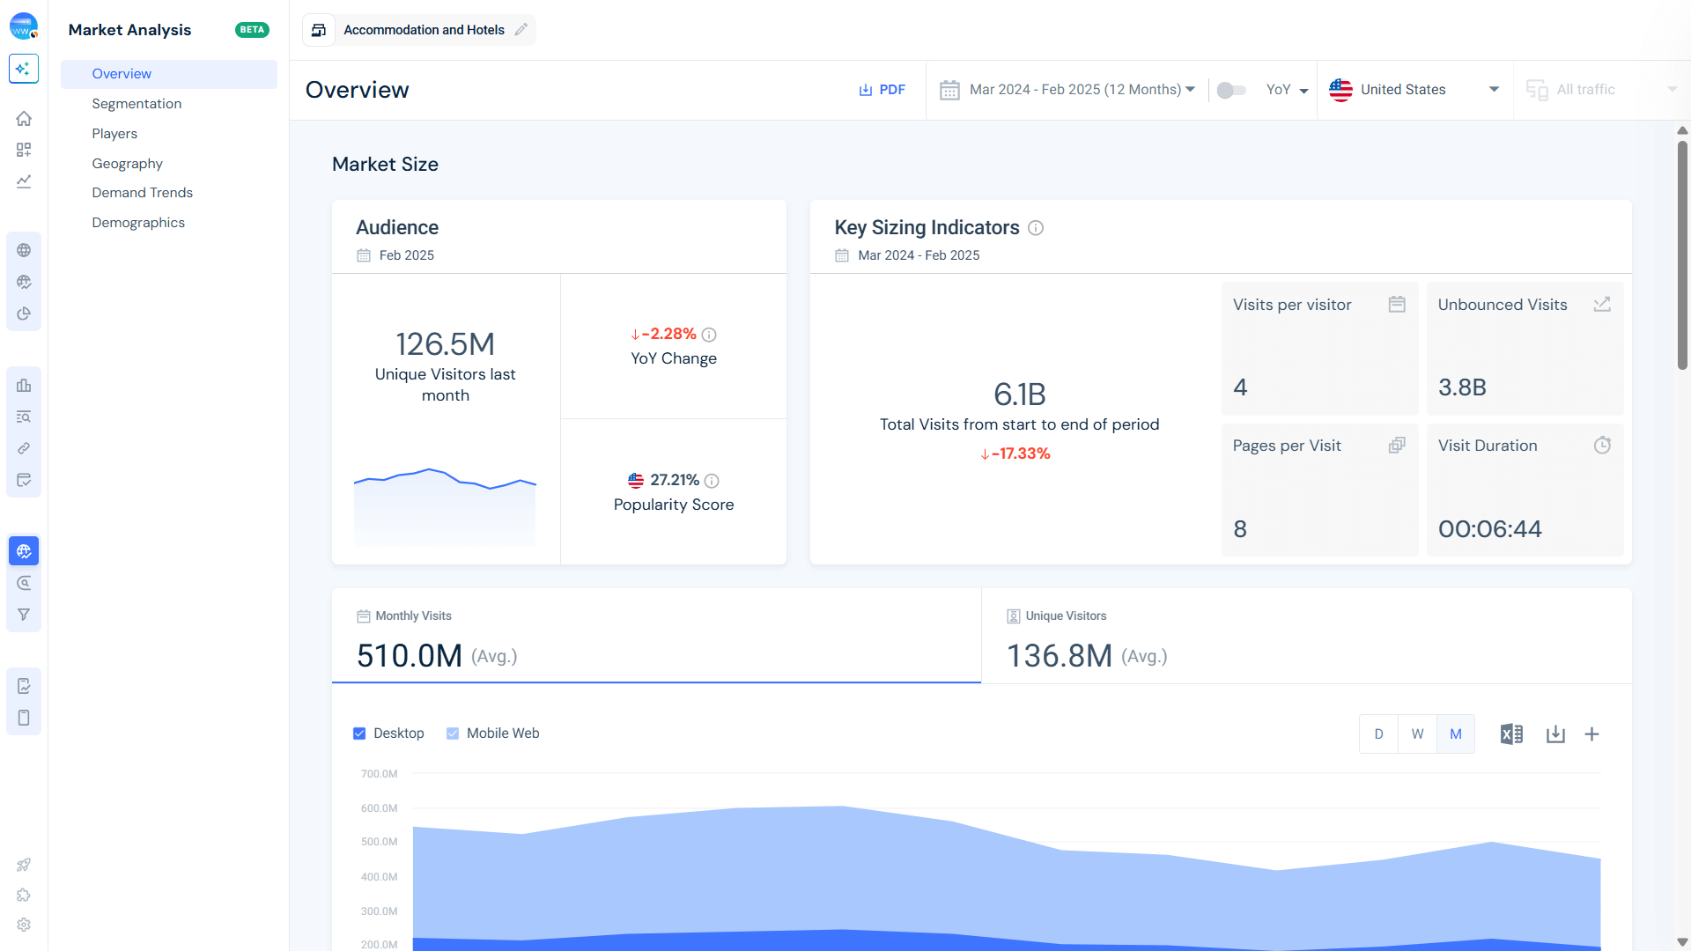Toggle the comparison switch next to YoY

coord(1230,90)
